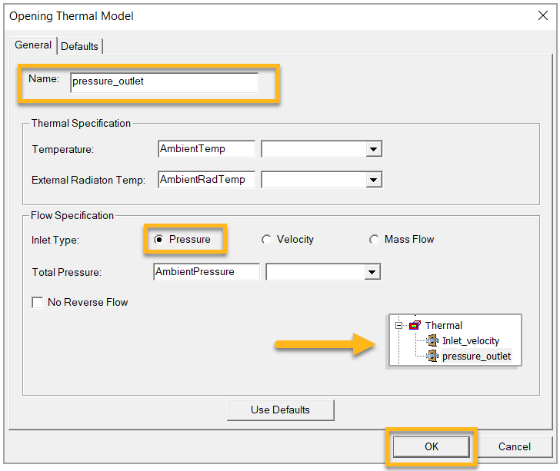Image resolution: width=560 pixels, height=471 pixels.
Task: Choose the Velocity inlet type
Action: click(267, 240)
